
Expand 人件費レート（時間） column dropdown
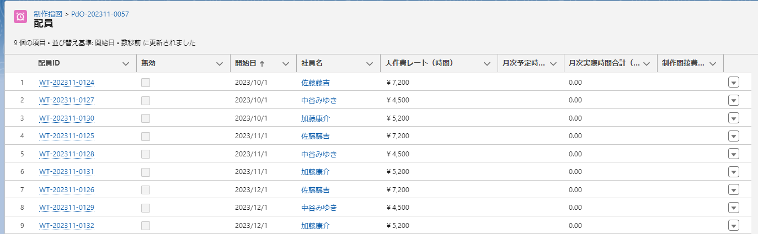coord(487,64)
